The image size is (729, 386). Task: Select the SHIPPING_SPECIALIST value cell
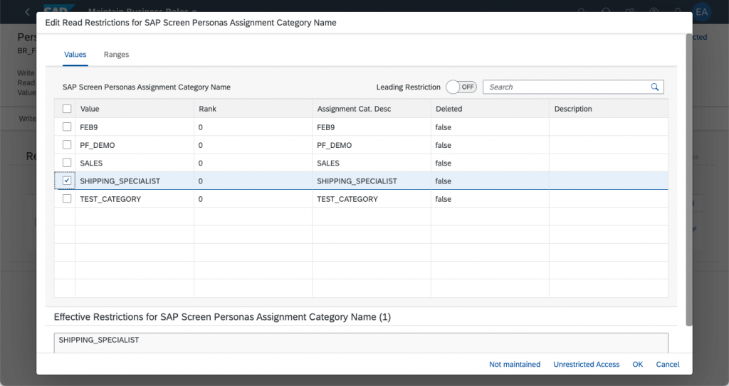tap(135, 181)
